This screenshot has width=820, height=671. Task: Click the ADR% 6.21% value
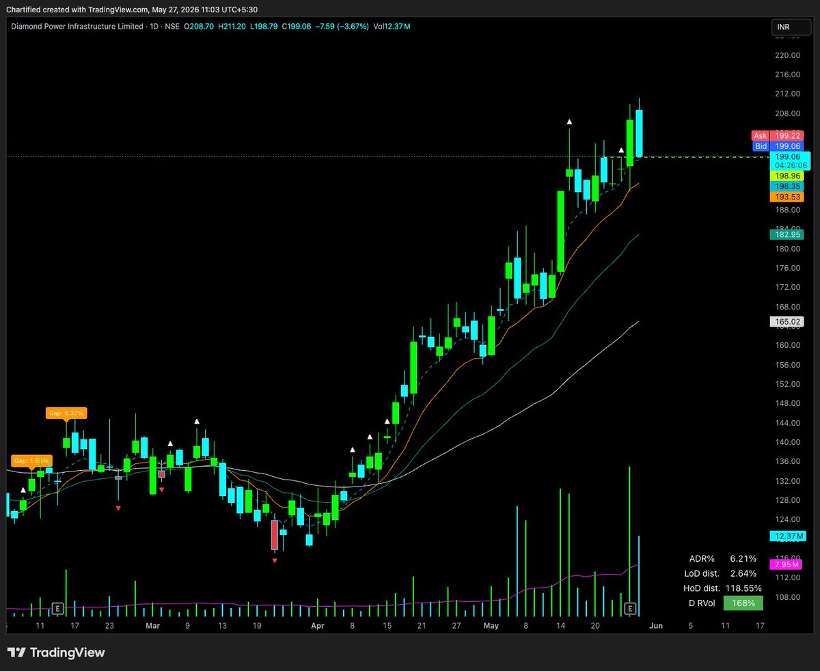[x=743, y=558]
